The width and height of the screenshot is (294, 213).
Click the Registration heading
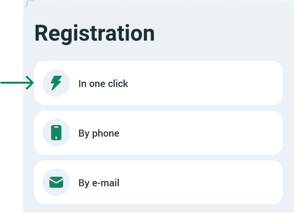pos(94,34)
